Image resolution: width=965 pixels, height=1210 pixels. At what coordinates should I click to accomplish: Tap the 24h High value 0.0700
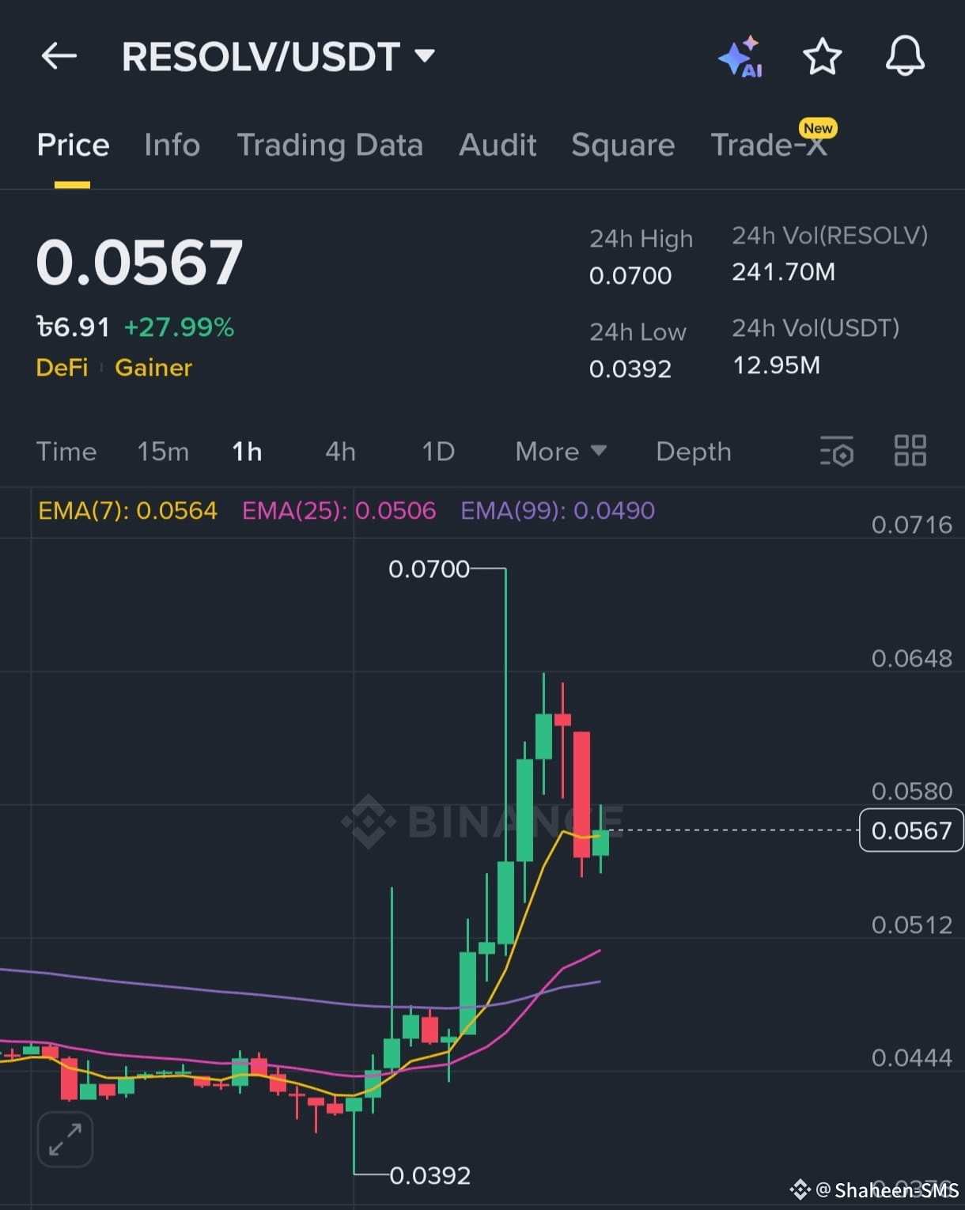(x=630, y=276)
